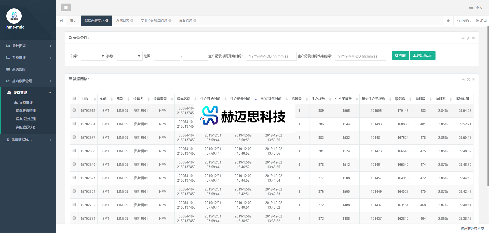This screenshot has width=489, height=233.
Task: Expand the 统计图表 sidebar menu
Action: 28,46
